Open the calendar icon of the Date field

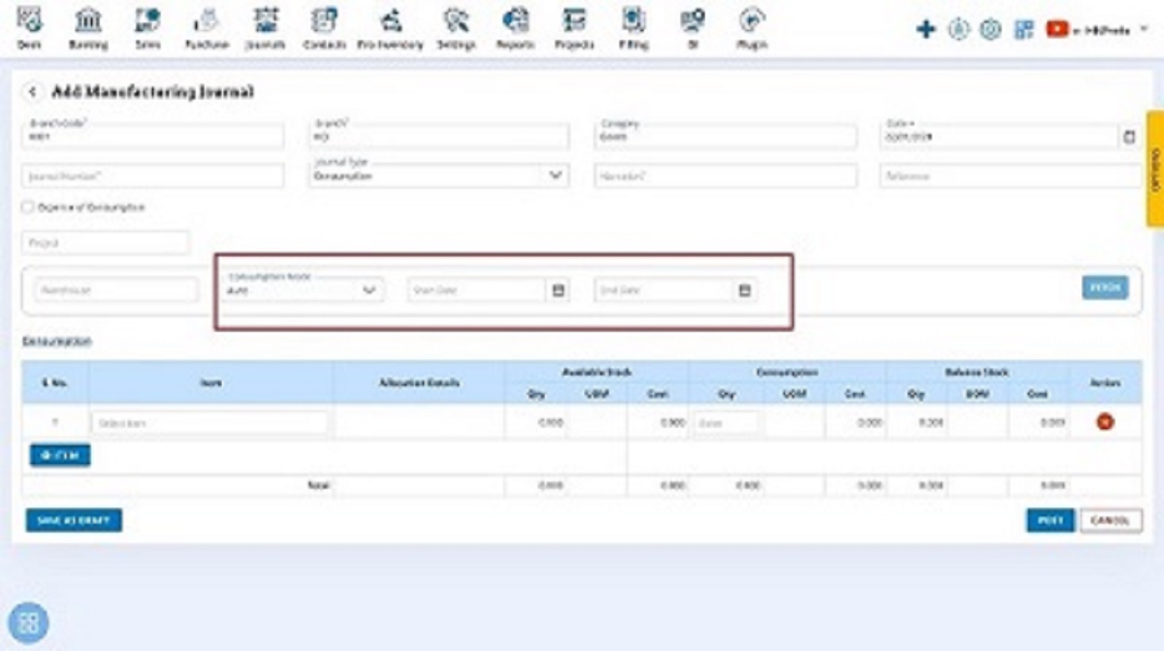tap(1129, 137)
